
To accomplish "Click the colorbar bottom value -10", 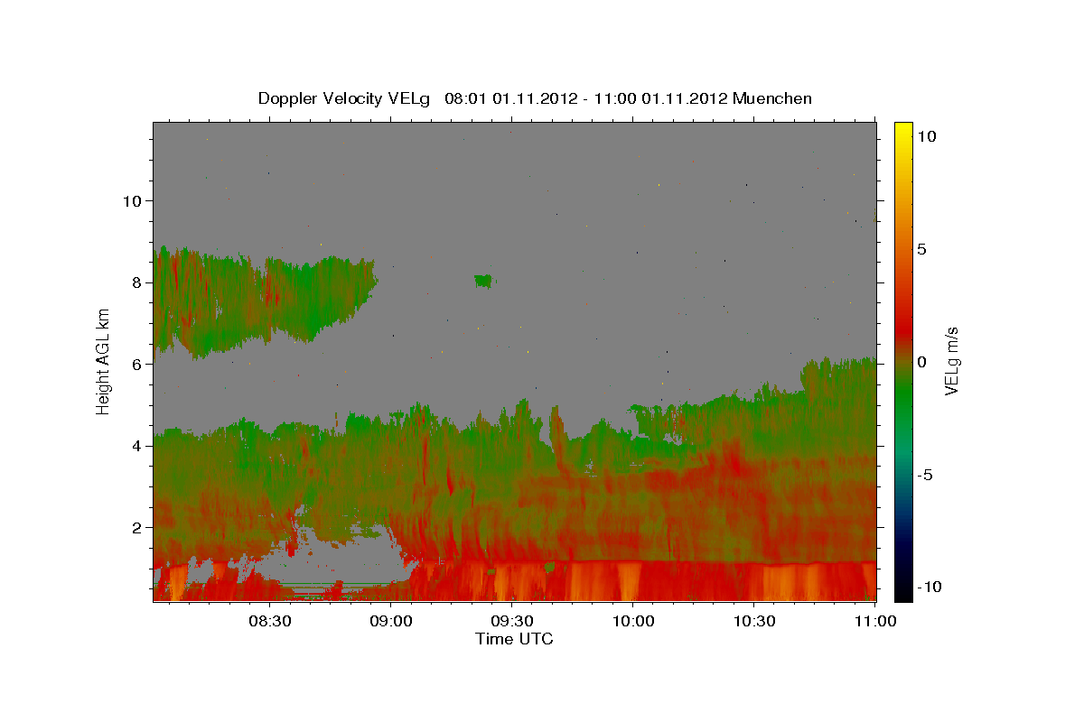I will click(931, 587).
